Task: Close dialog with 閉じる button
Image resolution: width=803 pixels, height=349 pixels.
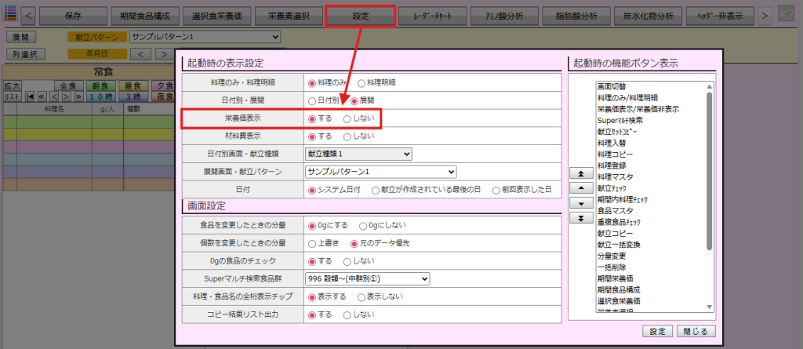Action: pos(696,331)
